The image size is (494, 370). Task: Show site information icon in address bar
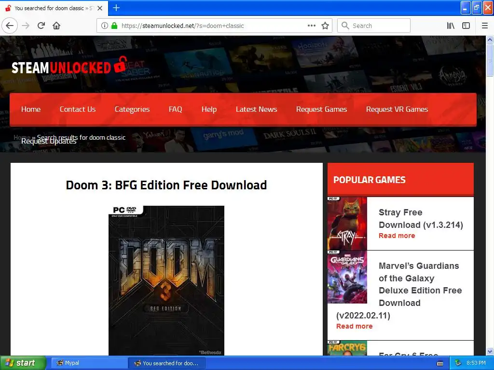point(104,26)
